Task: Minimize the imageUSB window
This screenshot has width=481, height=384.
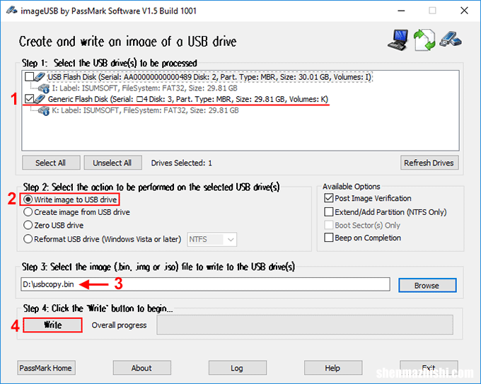Action: (x=401, y=11)
